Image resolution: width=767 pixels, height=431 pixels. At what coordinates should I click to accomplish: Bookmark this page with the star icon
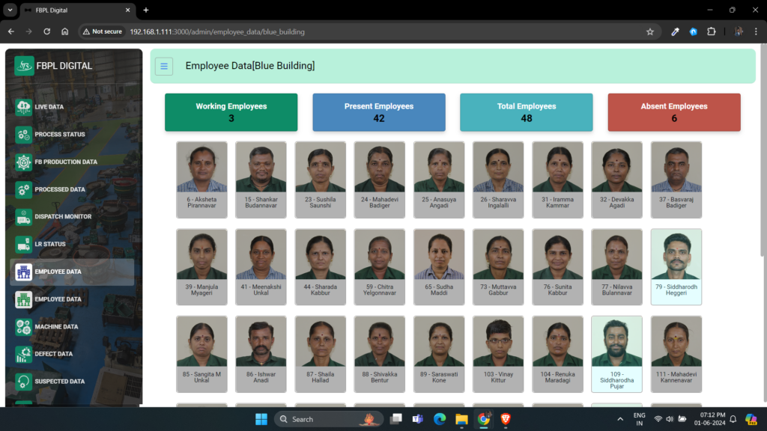coord(649,31)
